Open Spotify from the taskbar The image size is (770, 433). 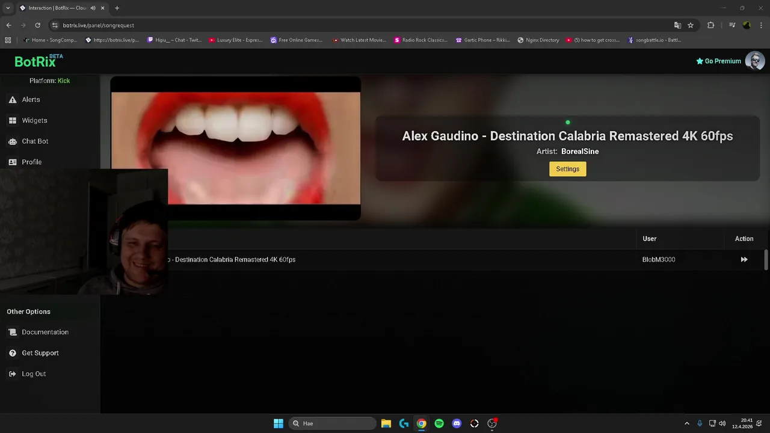click(439, 423)
